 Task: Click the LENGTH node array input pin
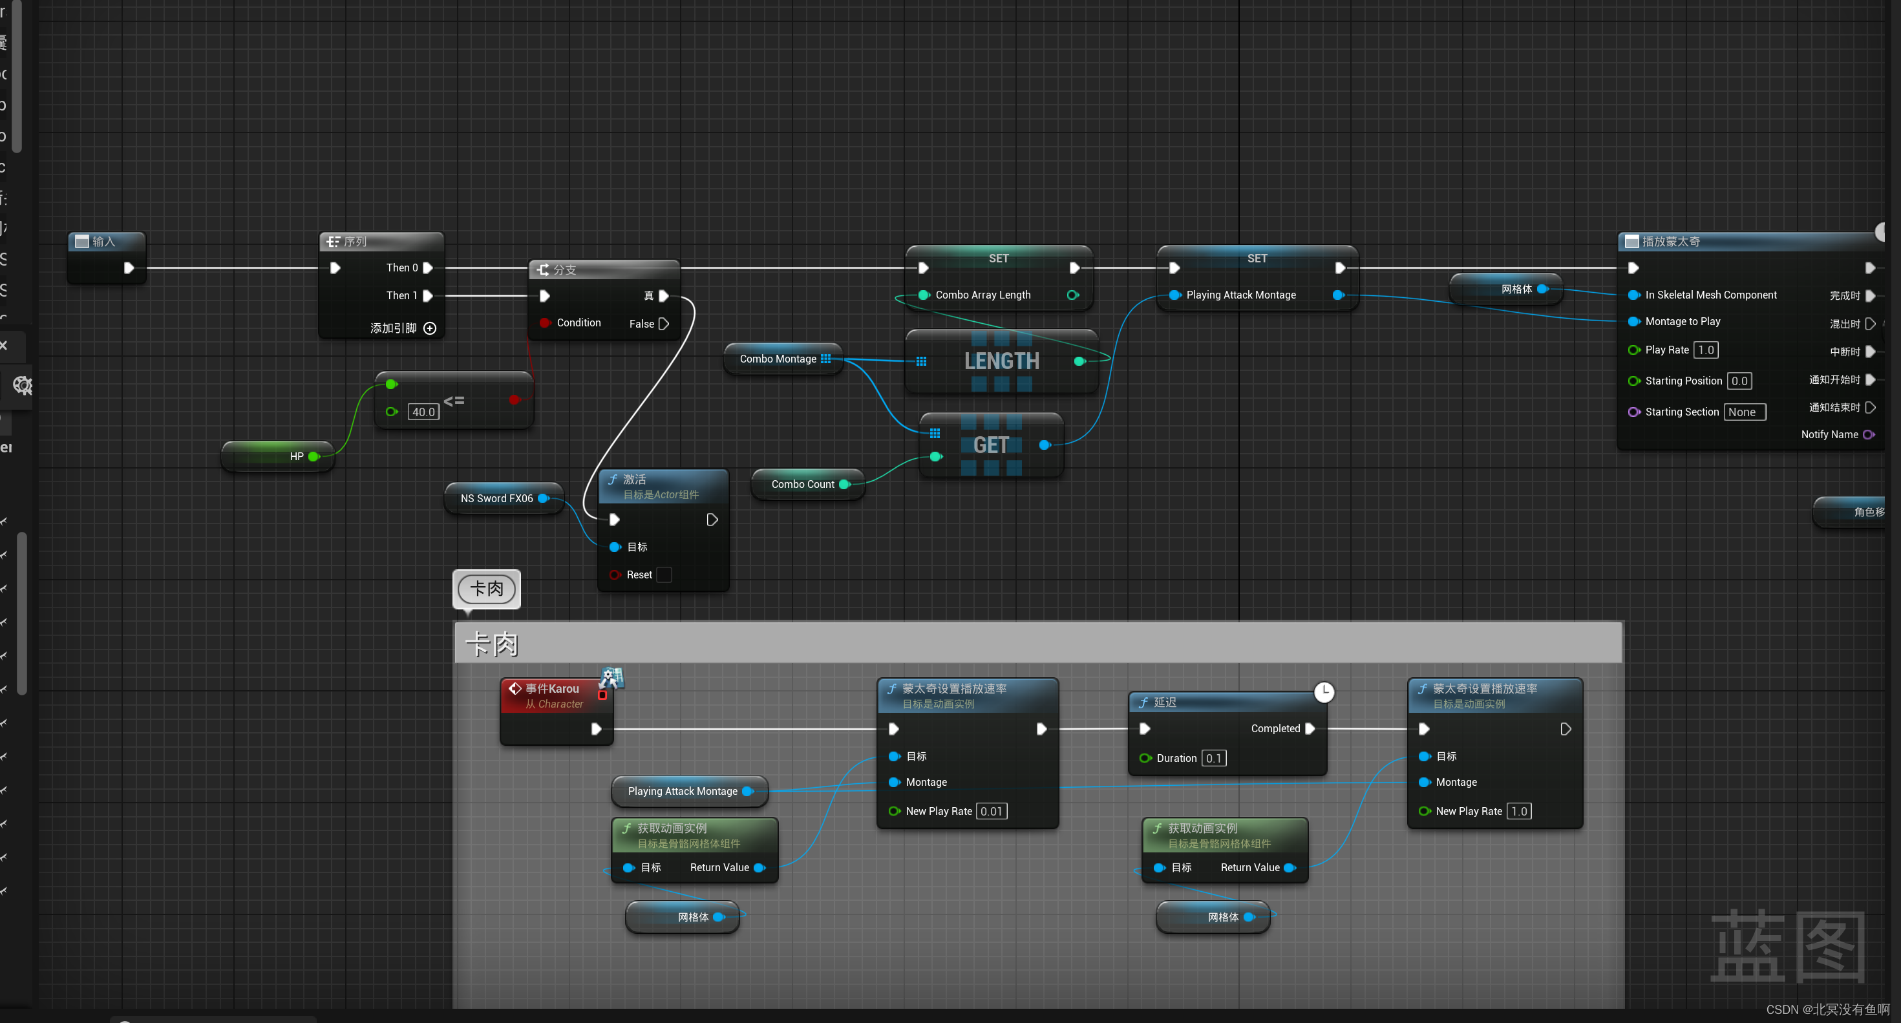point(921,361)
